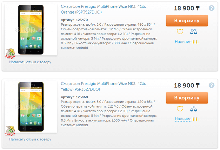View Orange Prestigio phone product image
This screenshot has width=220, height=150.
tap(32, 29)
